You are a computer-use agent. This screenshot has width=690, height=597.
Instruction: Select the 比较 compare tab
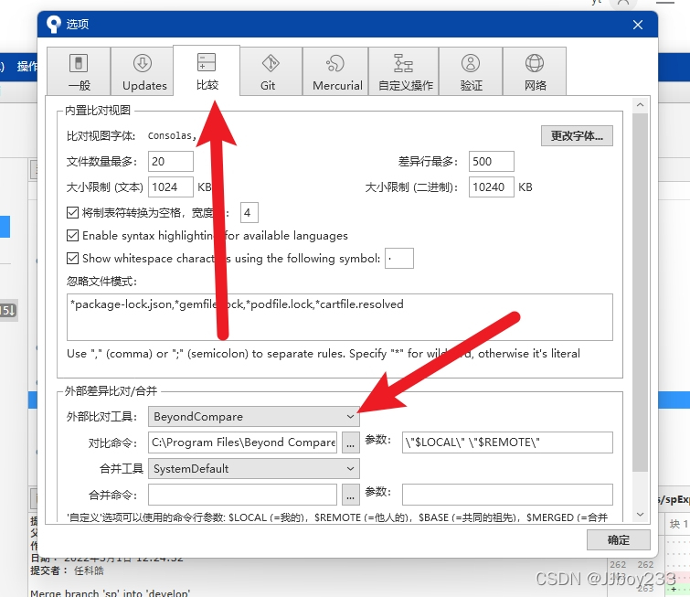(x=207, y=70)
